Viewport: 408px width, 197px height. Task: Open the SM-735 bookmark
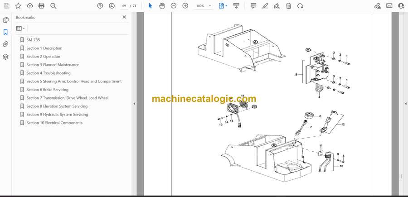pos(33,40)
